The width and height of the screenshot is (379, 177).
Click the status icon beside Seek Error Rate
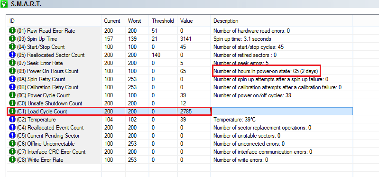(12, 63)
